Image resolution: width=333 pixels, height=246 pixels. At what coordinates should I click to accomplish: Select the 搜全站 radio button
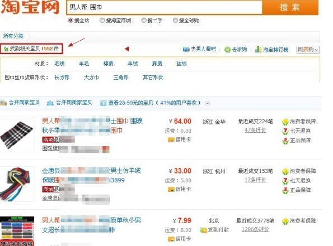pos(71,20)
